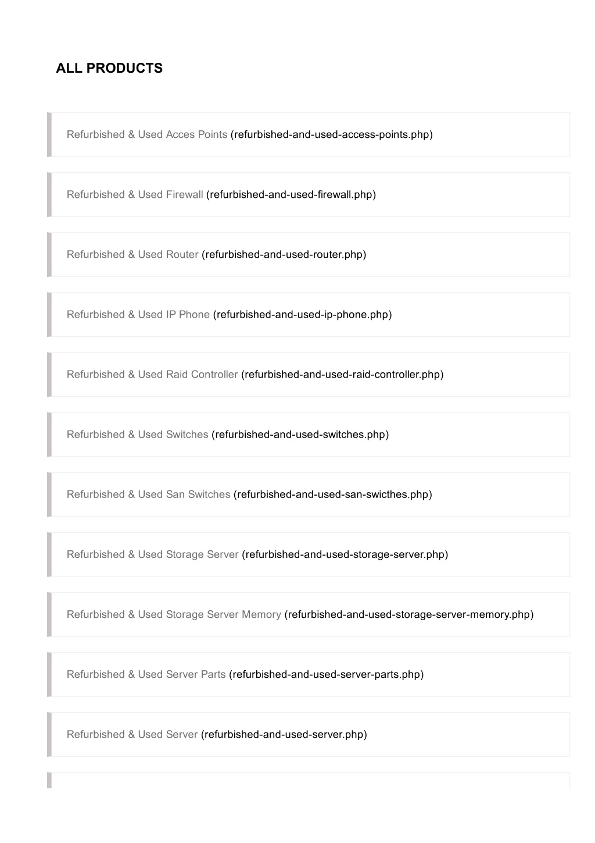Open Refurbished & Used Switches link
595x843 pixels.
(138, 434)
